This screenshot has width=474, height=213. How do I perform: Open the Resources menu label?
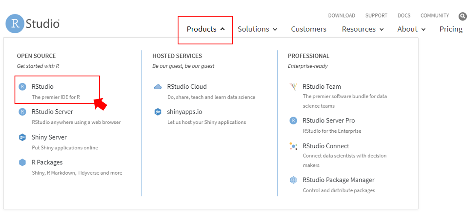click(359, 29)
